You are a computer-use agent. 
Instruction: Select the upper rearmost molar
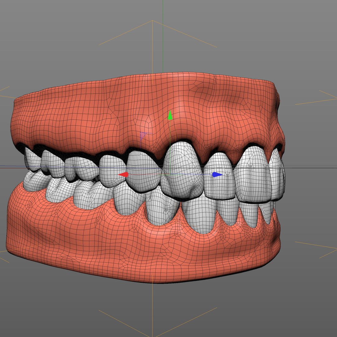(32, 159)
